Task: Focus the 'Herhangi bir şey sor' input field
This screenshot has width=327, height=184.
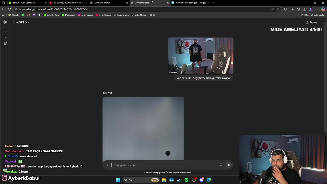Action: tap(163, 165)
